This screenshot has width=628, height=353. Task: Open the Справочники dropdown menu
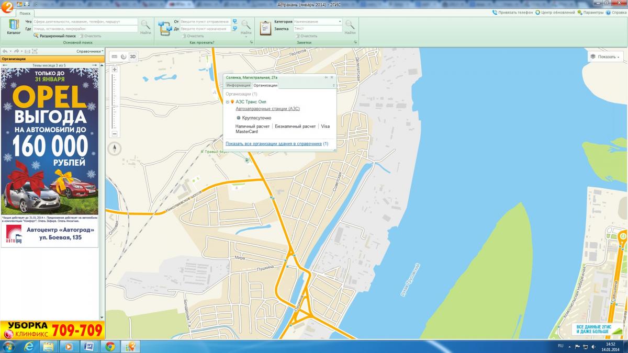[x=89, y=51]
